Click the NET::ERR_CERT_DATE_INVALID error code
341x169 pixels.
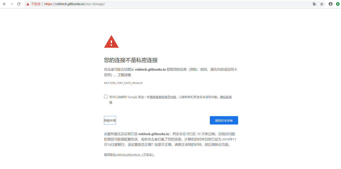pyautogui.click(x=123, y=83)
